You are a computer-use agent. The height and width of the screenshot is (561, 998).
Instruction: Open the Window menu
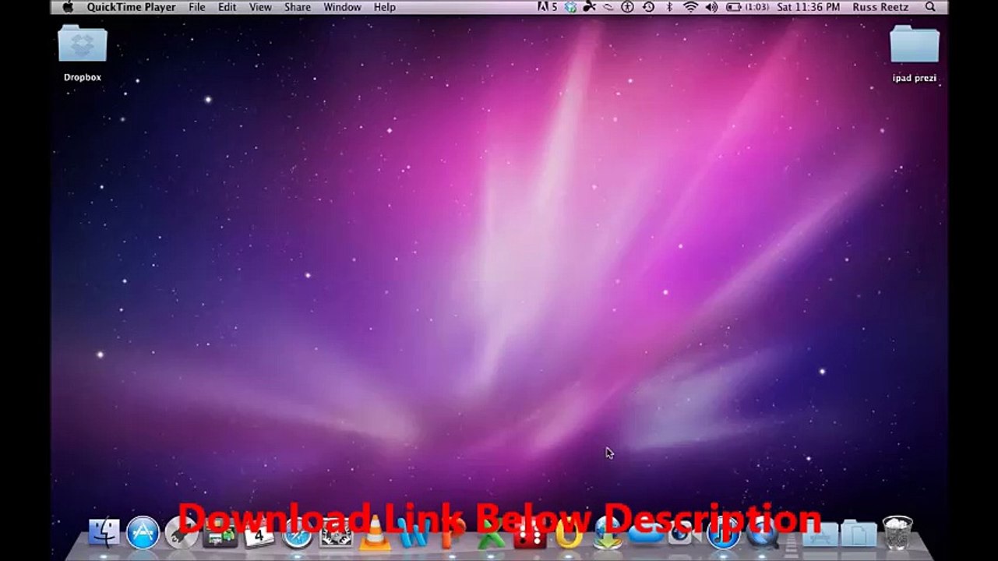tap(342, 7)
